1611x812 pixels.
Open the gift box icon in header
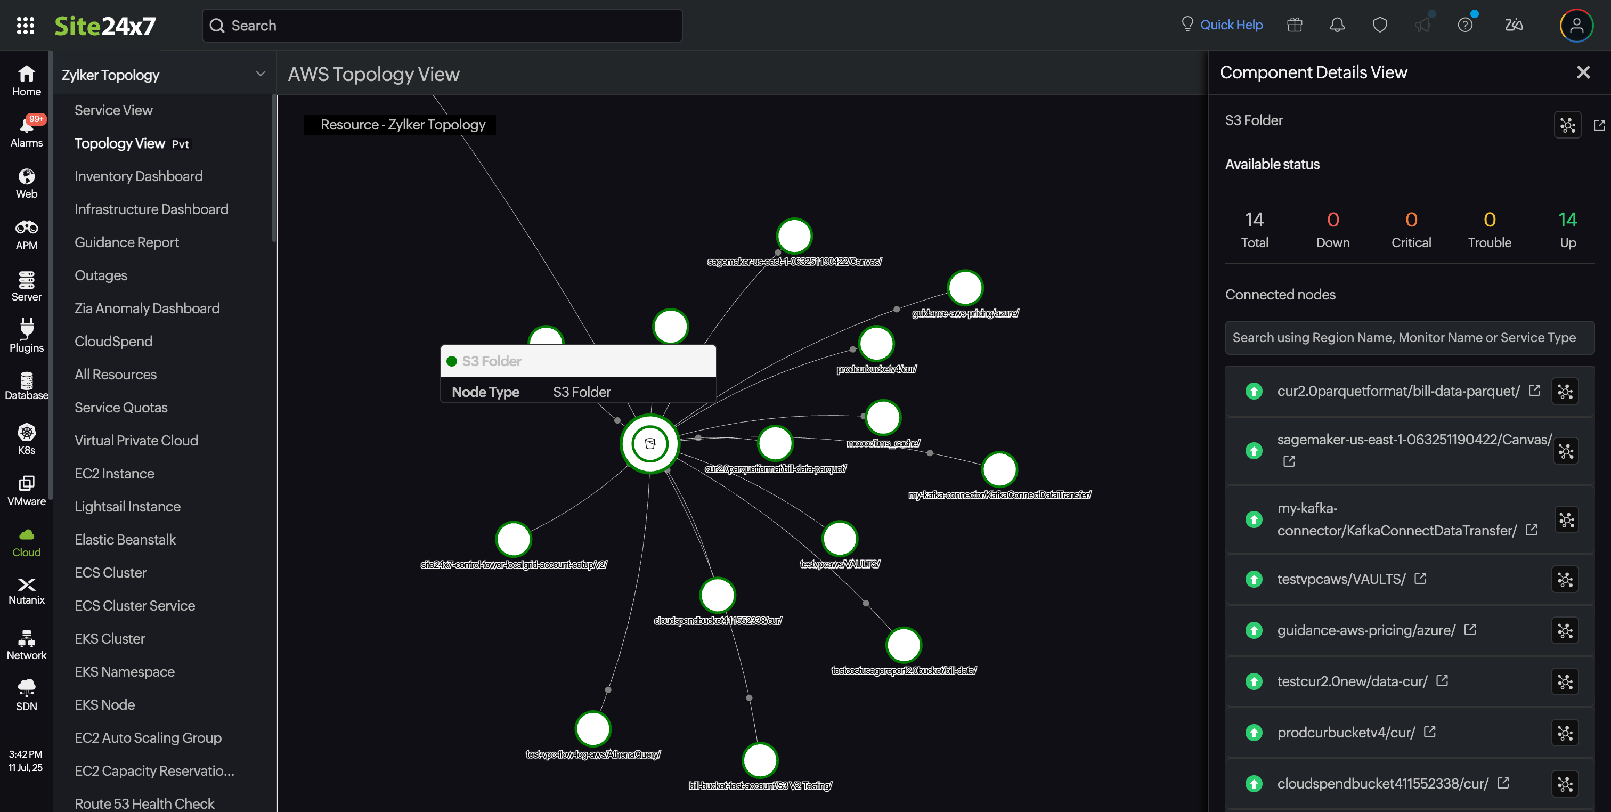[x=1294, y=25]
